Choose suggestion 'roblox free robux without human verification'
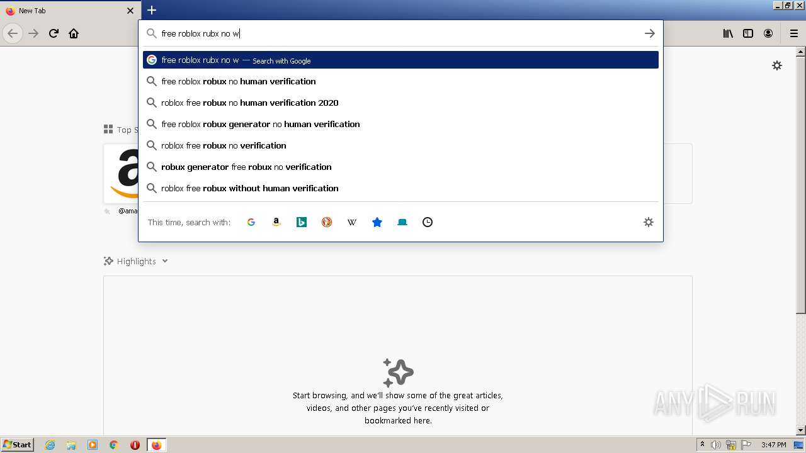Screen dimensions: 806x453 pos(400,188)
